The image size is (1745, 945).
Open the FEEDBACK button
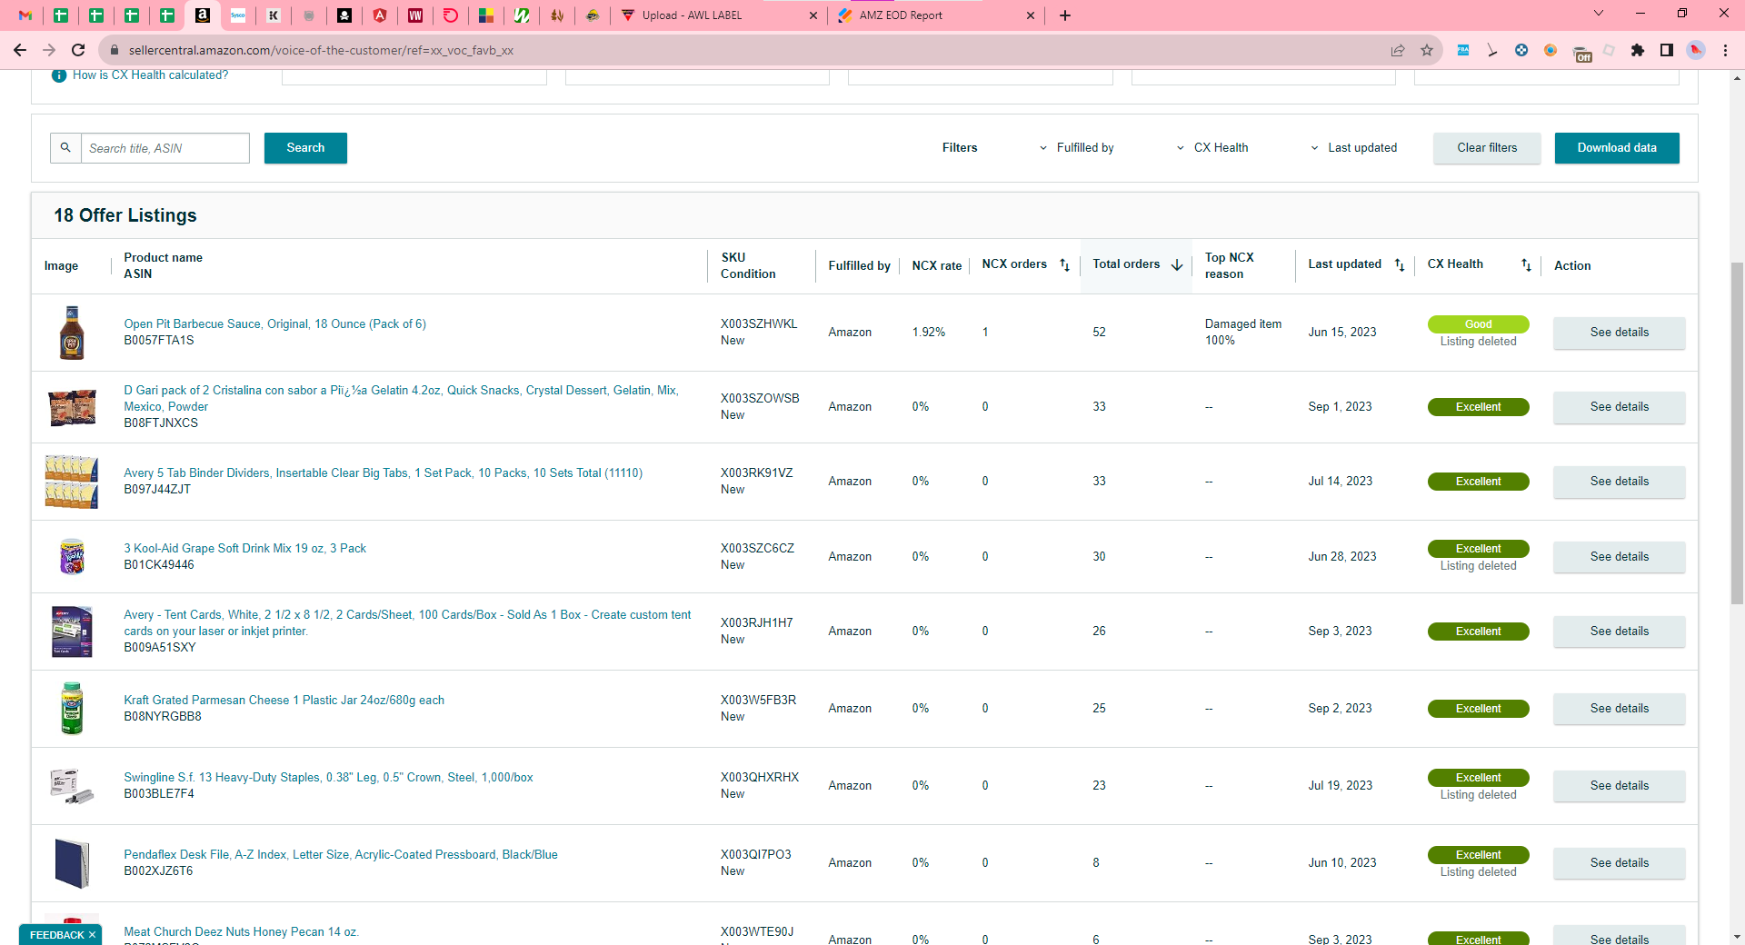tap(56, 935)
